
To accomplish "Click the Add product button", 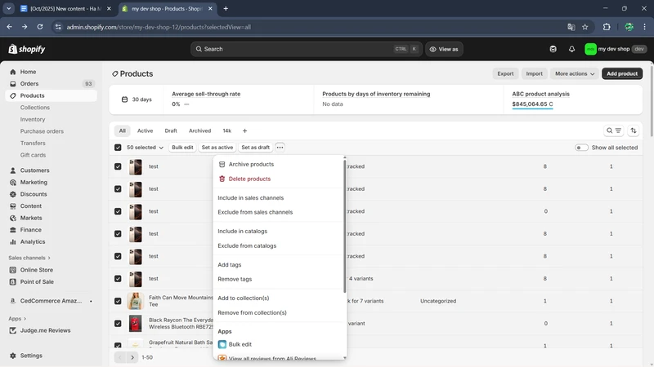I will coord(621,73).
